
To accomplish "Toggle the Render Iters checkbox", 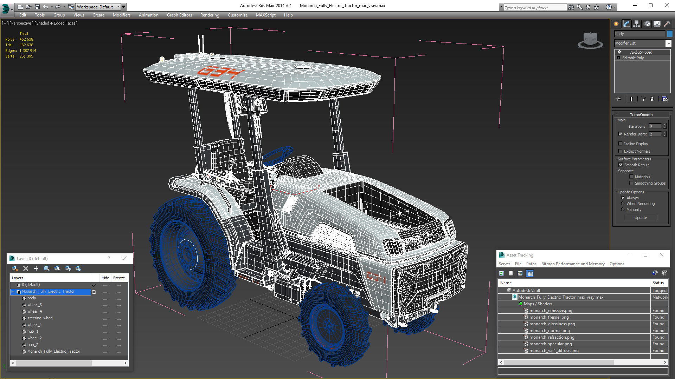I will 621,134.
